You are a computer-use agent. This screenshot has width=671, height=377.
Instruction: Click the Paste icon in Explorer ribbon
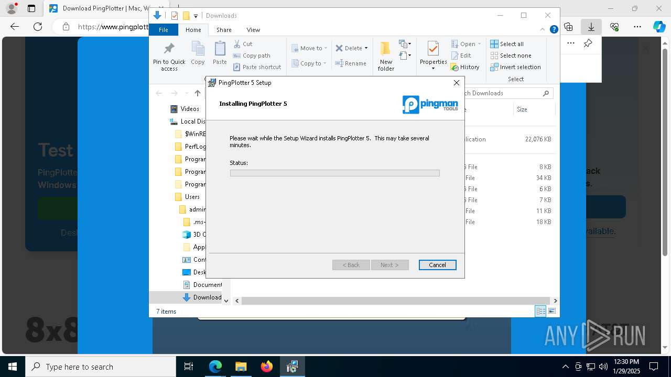[220, 53]
